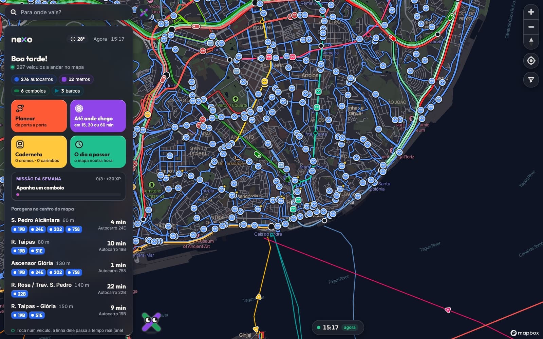
Task: Select the Ascensor Glória stop
Action: 69,267
